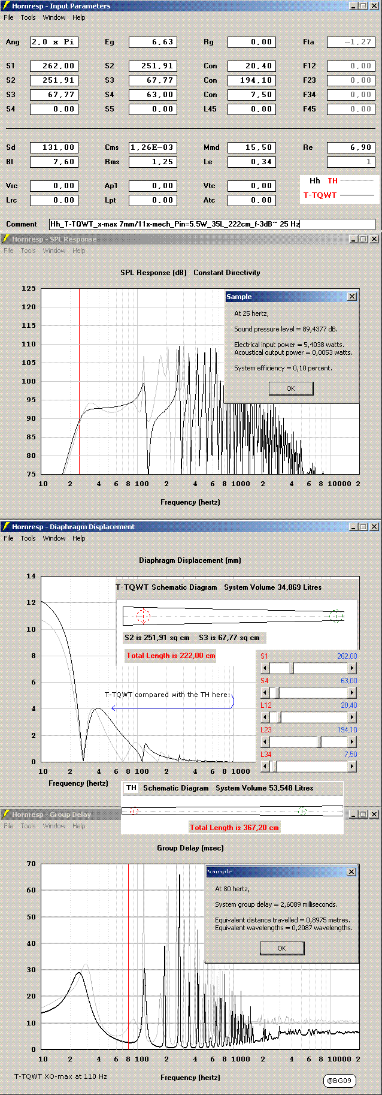Nudge the S1 slider right with its arrow
This screenshot has height=1095, width=382.
pyautogui.click(x=352, y=668)
